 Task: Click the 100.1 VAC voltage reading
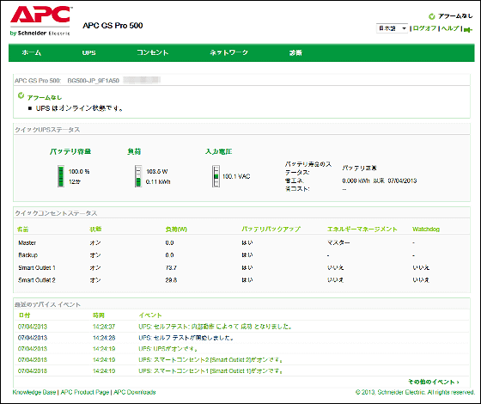coord(236,176)
